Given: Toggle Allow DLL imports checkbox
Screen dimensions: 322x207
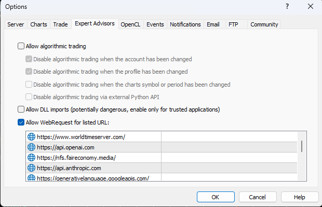Looking at the screenshot, I should point(21,109).
